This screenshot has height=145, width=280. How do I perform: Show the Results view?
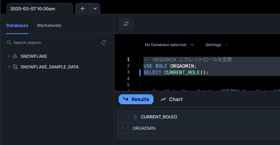[x=136, y=99]
